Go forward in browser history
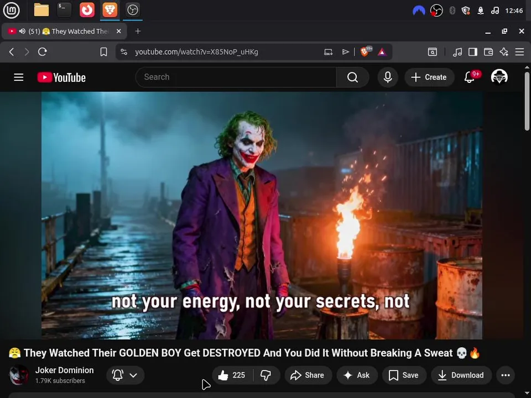The width and height of the screenshot is (531, 398). [27, 52]
